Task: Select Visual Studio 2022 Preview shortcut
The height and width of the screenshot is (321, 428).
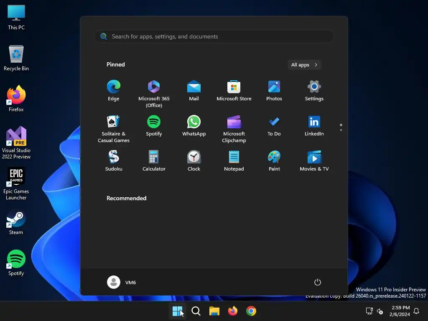Action: (16, 143)
